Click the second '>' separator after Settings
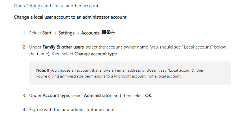The width and height of the screenshot is (240, 117). 78,33
